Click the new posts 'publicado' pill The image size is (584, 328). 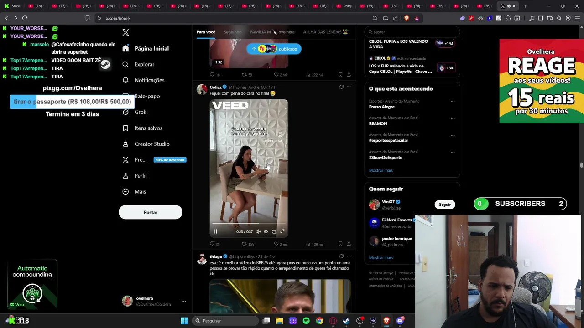(x=274, y=49)
